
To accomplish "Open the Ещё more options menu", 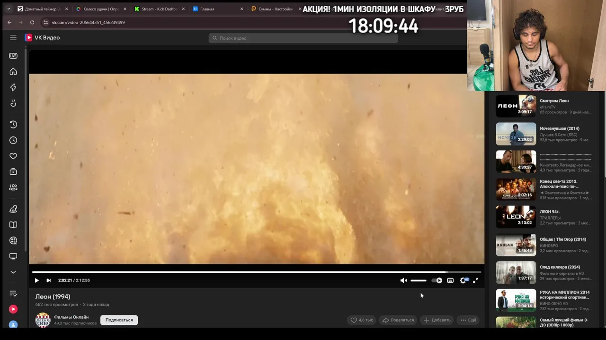I will tap(468, 320).
